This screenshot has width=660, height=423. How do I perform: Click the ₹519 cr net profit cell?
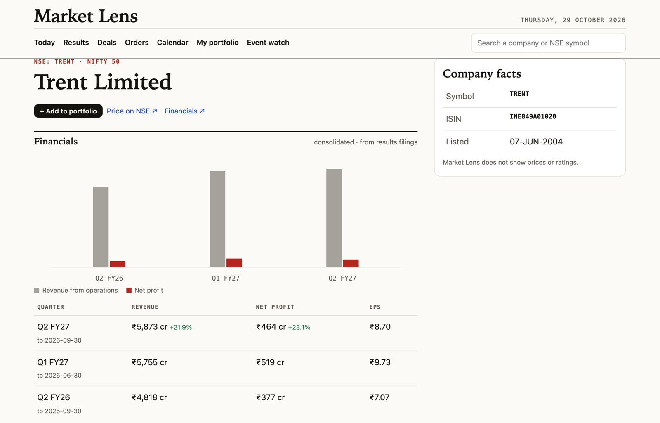pos(270,362)
